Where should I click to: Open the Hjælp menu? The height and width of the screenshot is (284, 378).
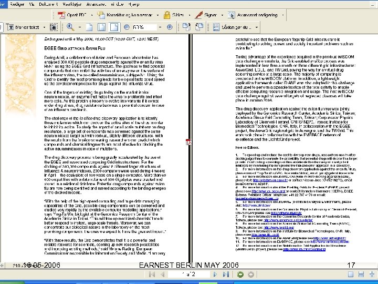pyautogui.click(x=133, y=4)
